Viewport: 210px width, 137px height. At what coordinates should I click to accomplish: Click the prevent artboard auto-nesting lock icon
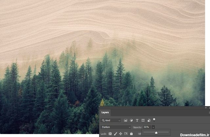[126, 134]
